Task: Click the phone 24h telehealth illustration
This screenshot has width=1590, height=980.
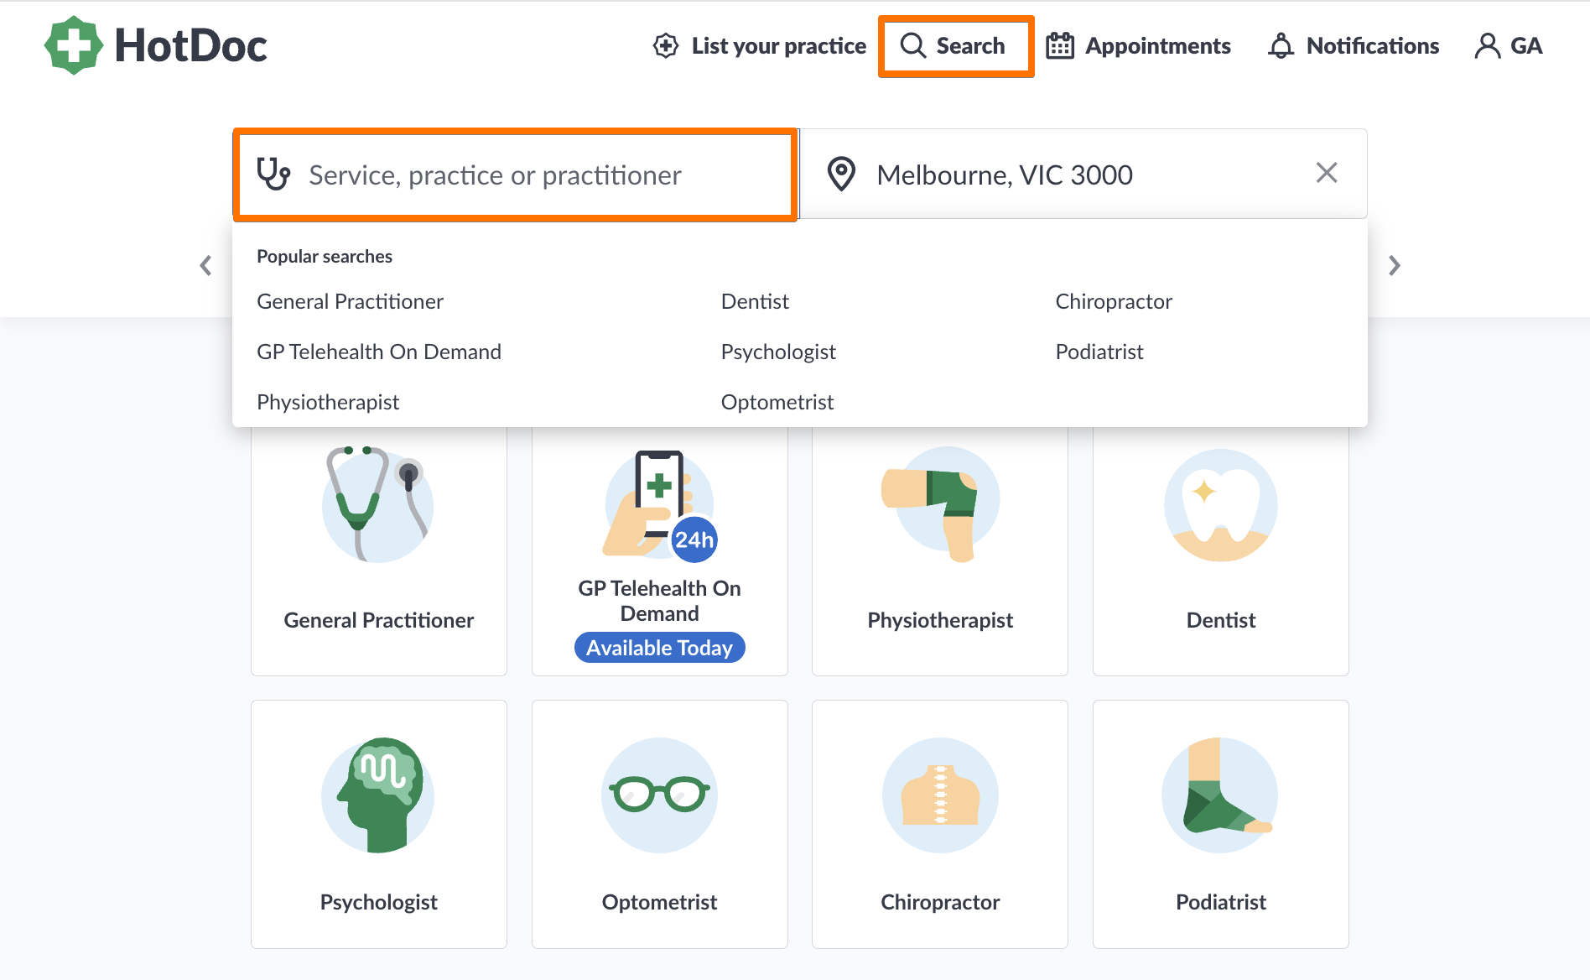Action: (660, 505)
